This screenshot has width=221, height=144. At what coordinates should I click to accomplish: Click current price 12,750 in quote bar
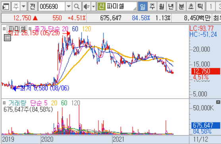[22, 18]
